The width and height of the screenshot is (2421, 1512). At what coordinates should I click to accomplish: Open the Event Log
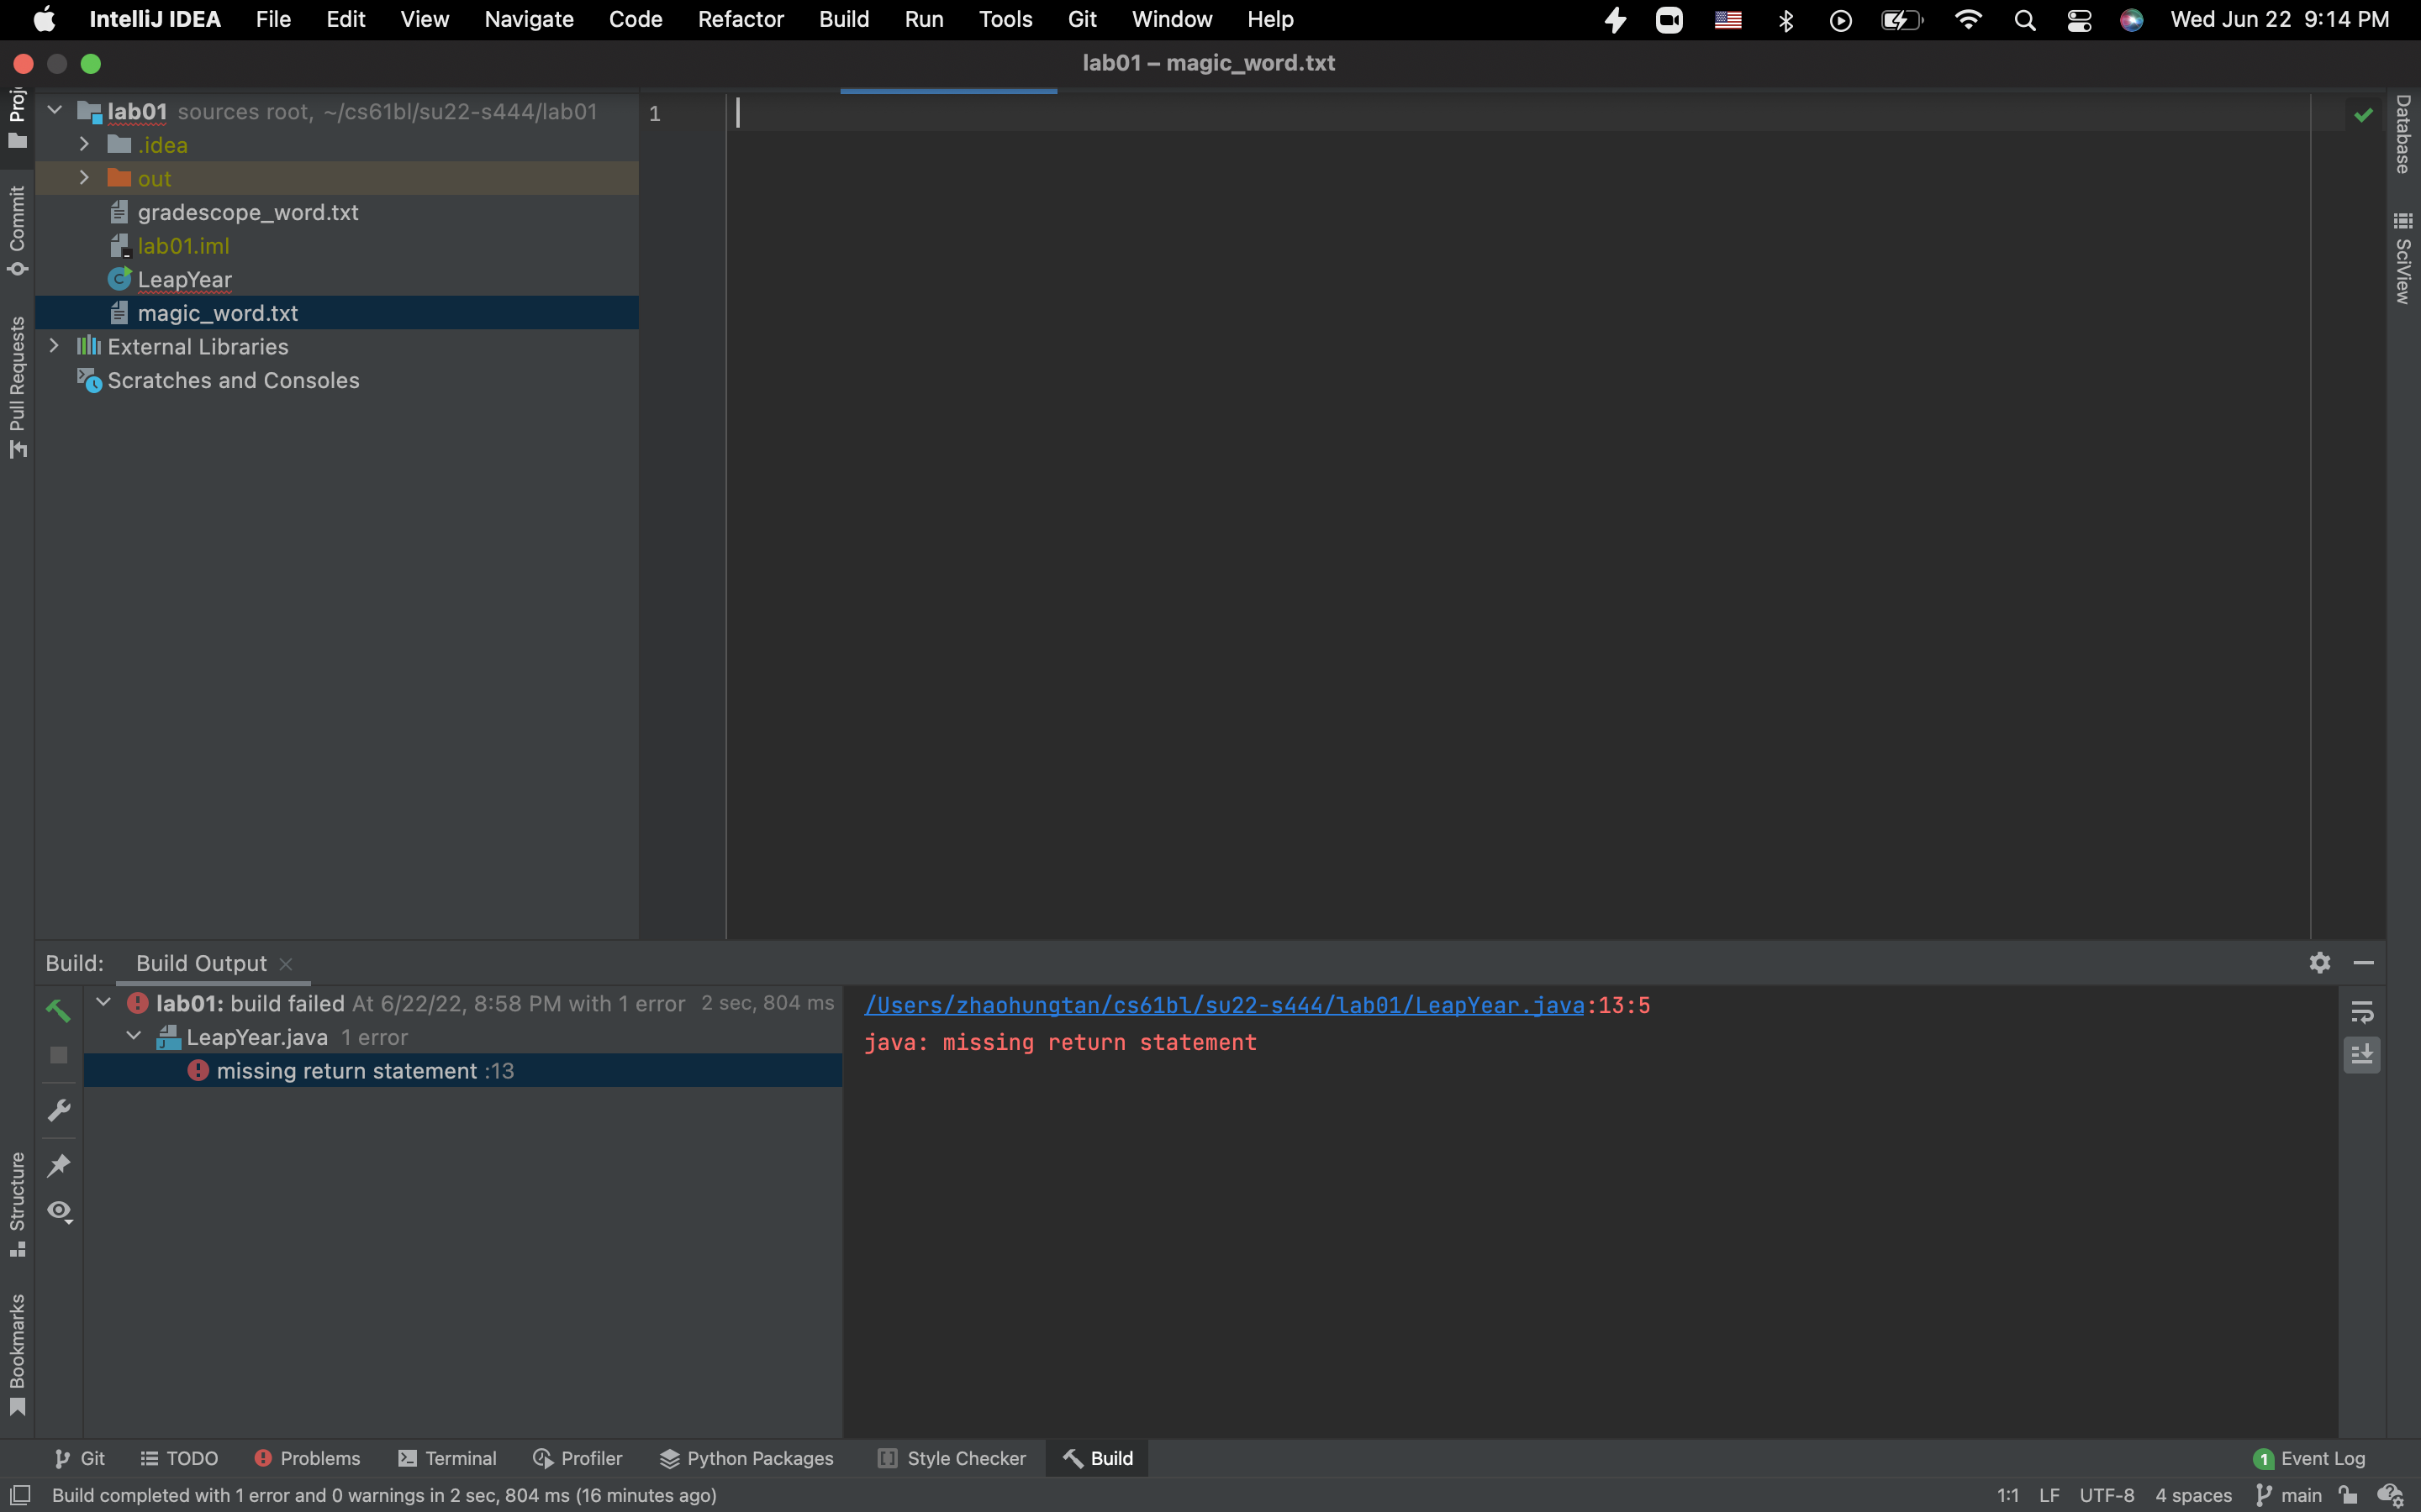tap(2309, 1458)
